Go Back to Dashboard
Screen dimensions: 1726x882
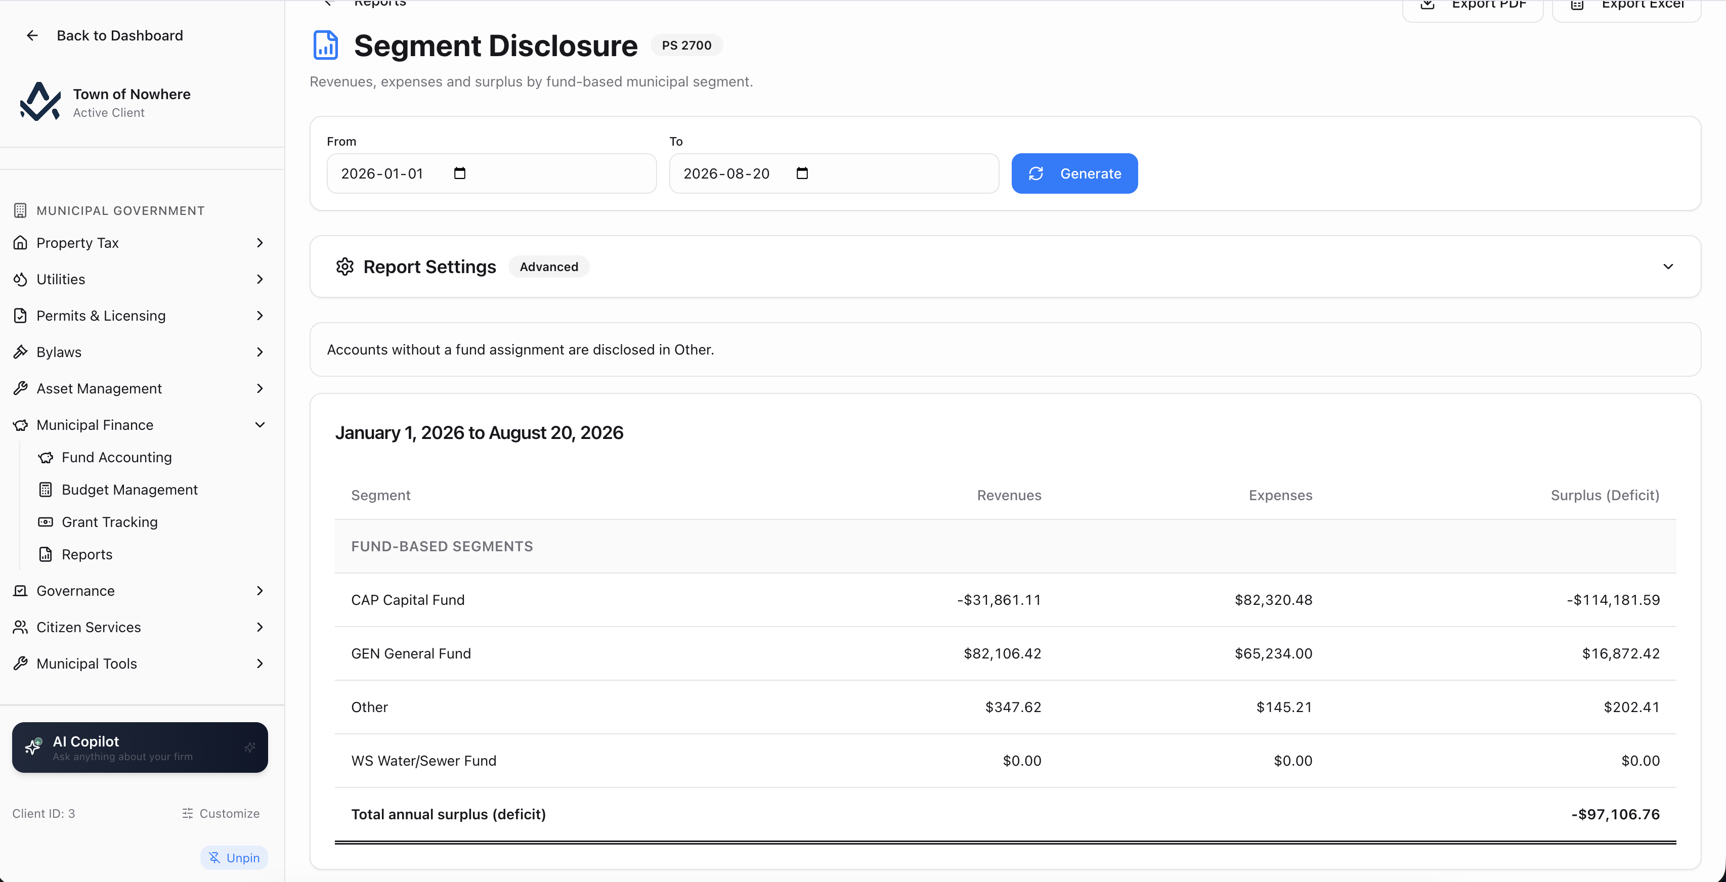coord(105,35)
